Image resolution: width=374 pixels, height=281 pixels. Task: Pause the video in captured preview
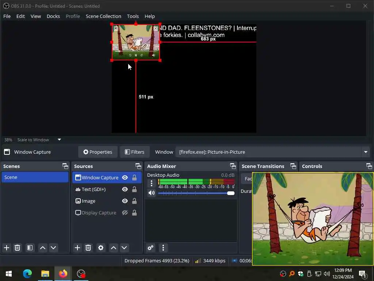point(136,55)
